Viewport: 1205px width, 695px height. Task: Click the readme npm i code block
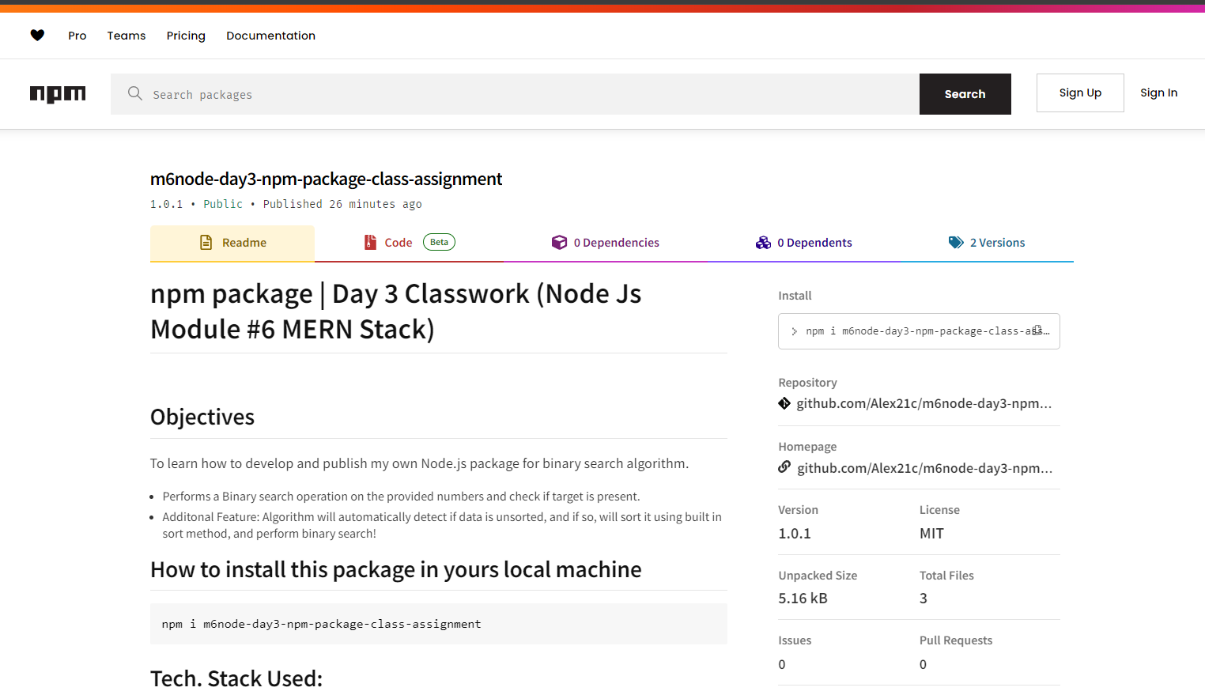tap(439, 624)
